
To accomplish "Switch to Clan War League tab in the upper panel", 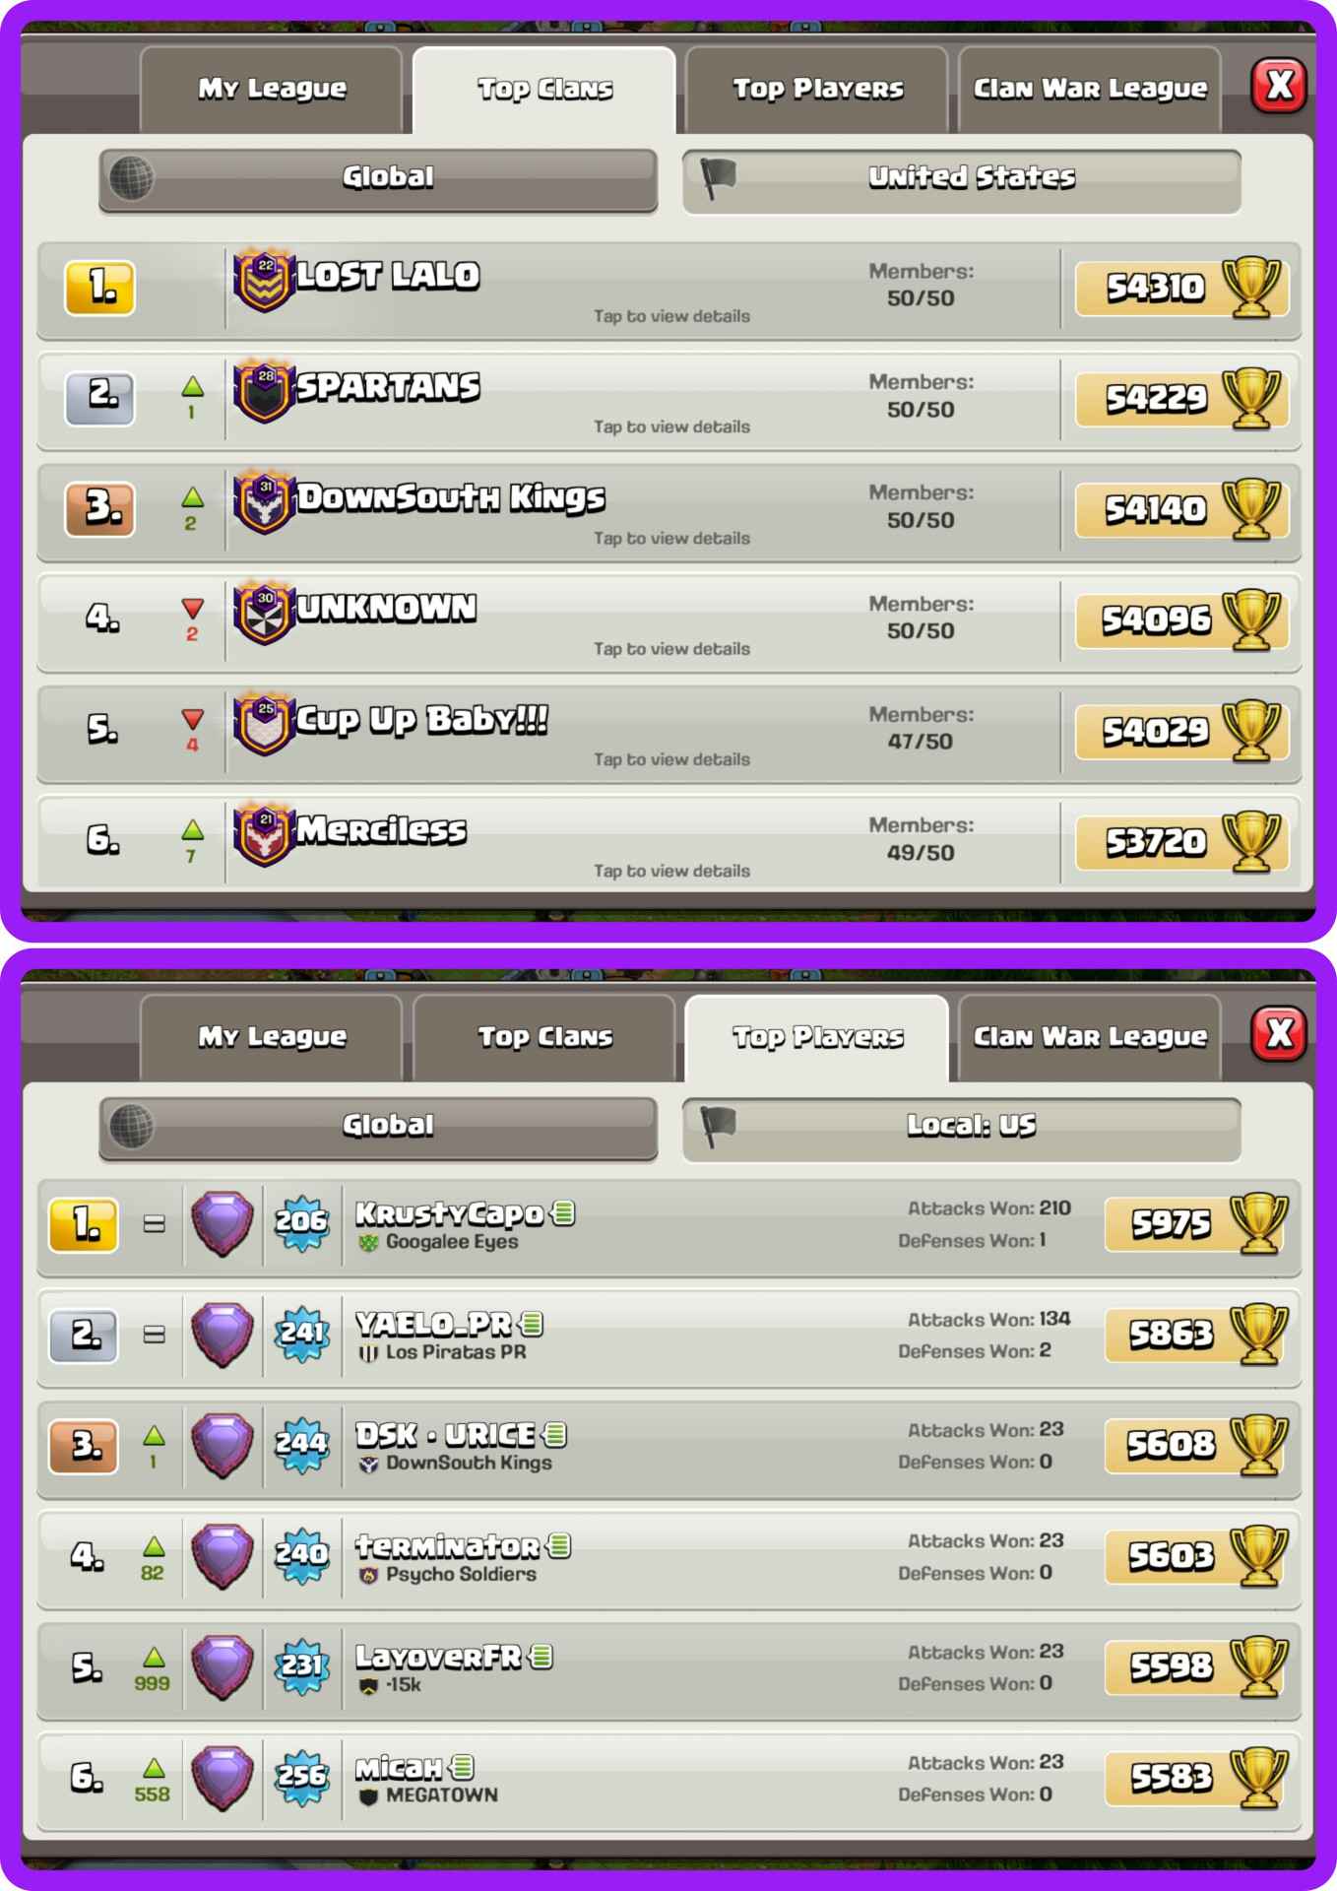I will click(1090, 90).
